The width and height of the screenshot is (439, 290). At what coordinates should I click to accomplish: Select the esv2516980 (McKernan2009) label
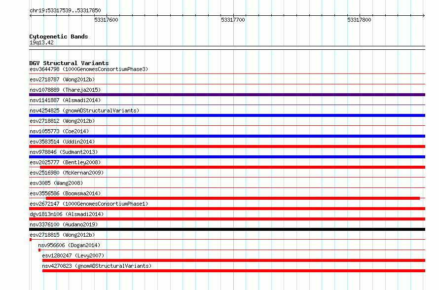pos(67,173)
